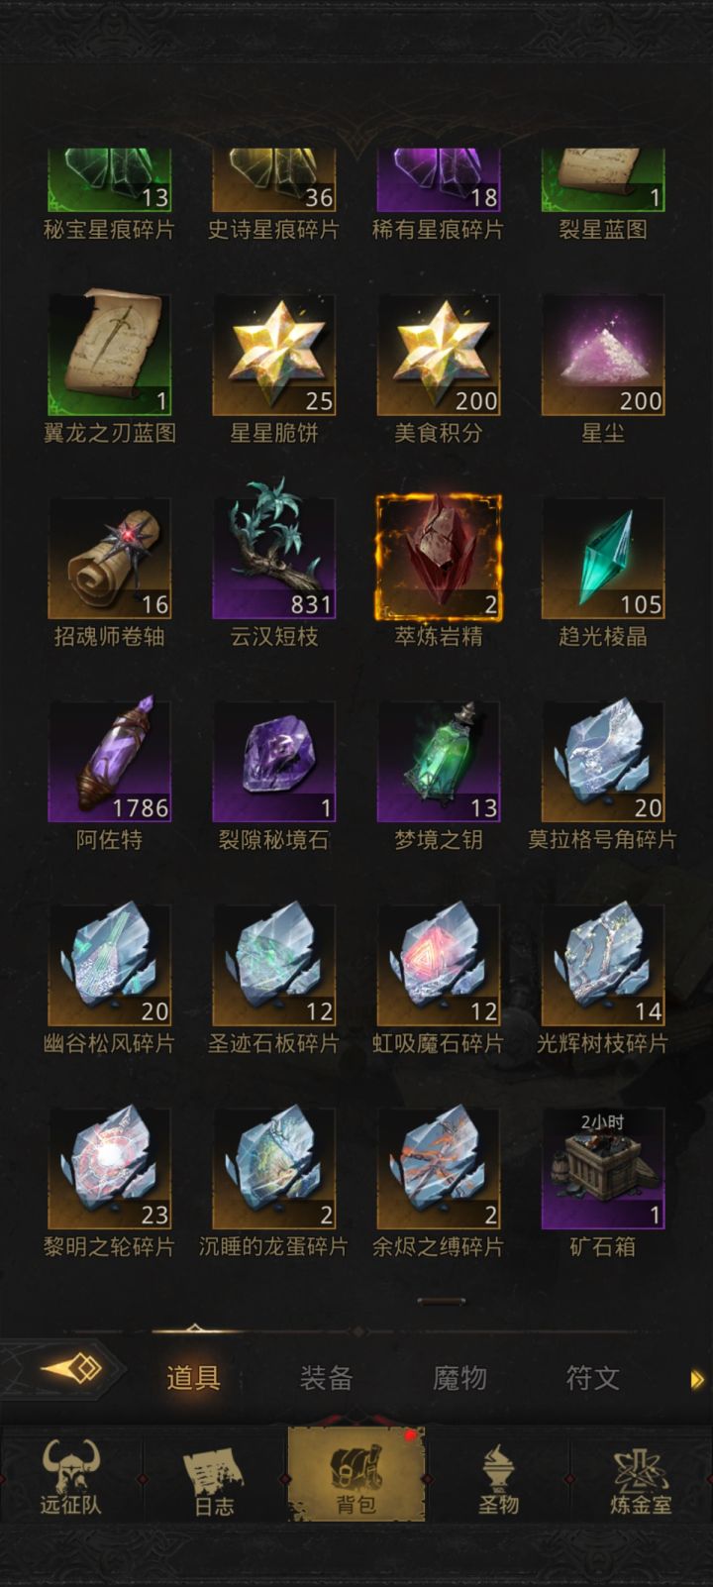The width and height of the screenshot is (713, 1587).
Task: Tap the 星尘 pink dust pile
Action: tap(603, 355)
